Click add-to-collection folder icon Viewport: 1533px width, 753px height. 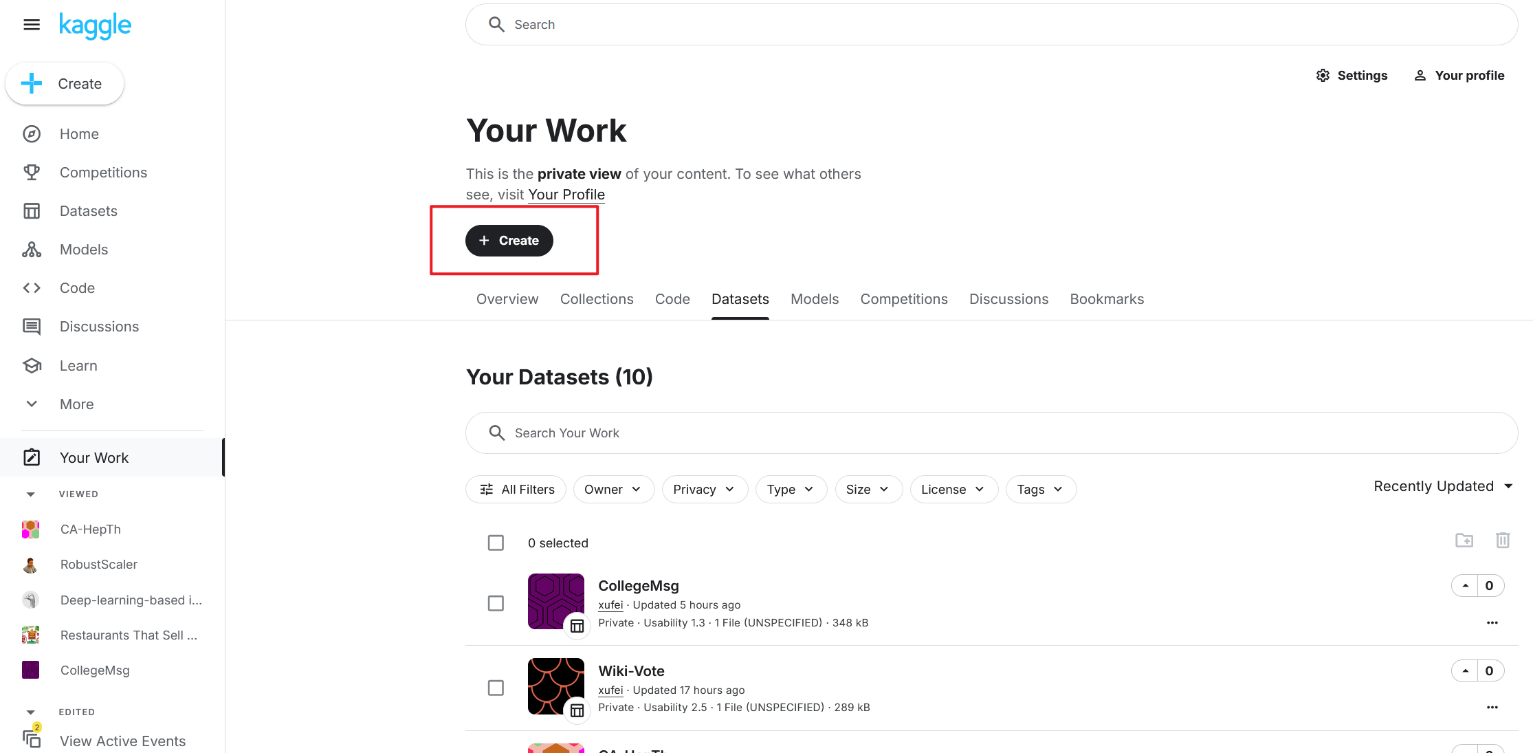[x=1464, y=541]
